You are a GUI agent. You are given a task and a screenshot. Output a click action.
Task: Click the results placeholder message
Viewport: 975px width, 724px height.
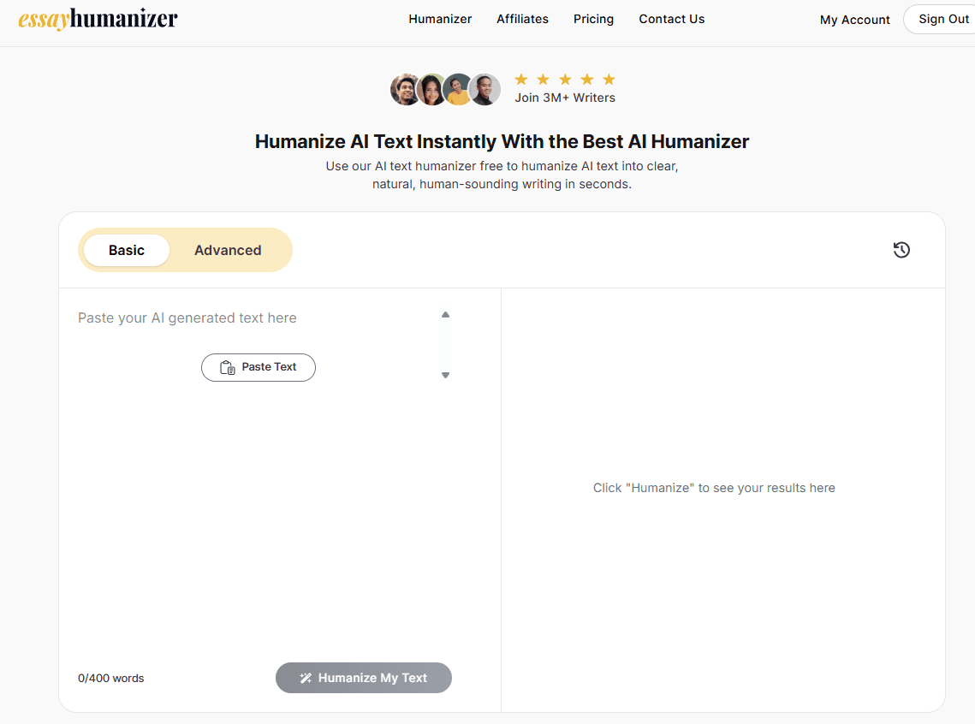[714, 488]
